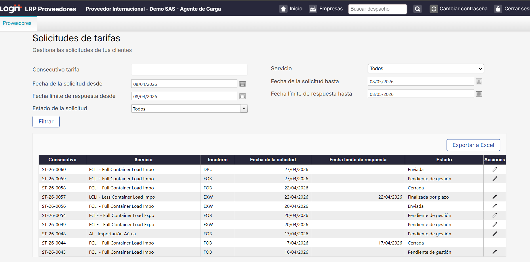Image resolution: width=530 pixels, height=262 pixels.
Task: Click the Cambiar contraseña refresh icon
Action: pyautogui.click(x=434, y=9)
